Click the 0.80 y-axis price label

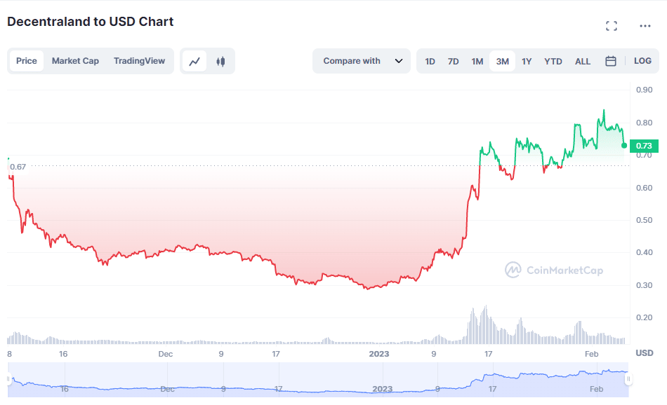pos(644,123)
